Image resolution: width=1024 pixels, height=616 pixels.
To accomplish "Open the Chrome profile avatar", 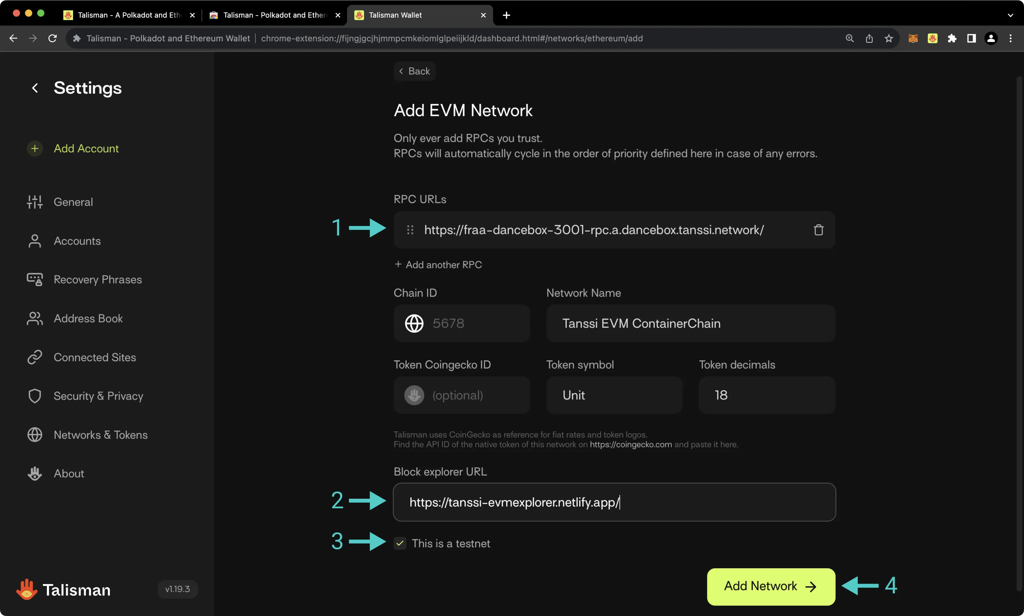I will tap(991, 38).
